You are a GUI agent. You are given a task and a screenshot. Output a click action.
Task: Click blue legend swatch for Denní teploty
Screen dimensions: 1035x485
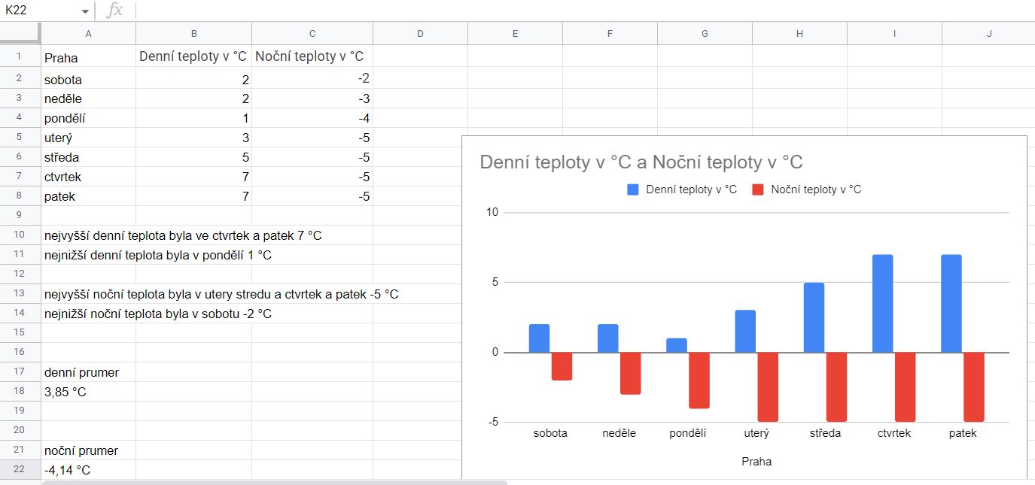click(632, 189)
